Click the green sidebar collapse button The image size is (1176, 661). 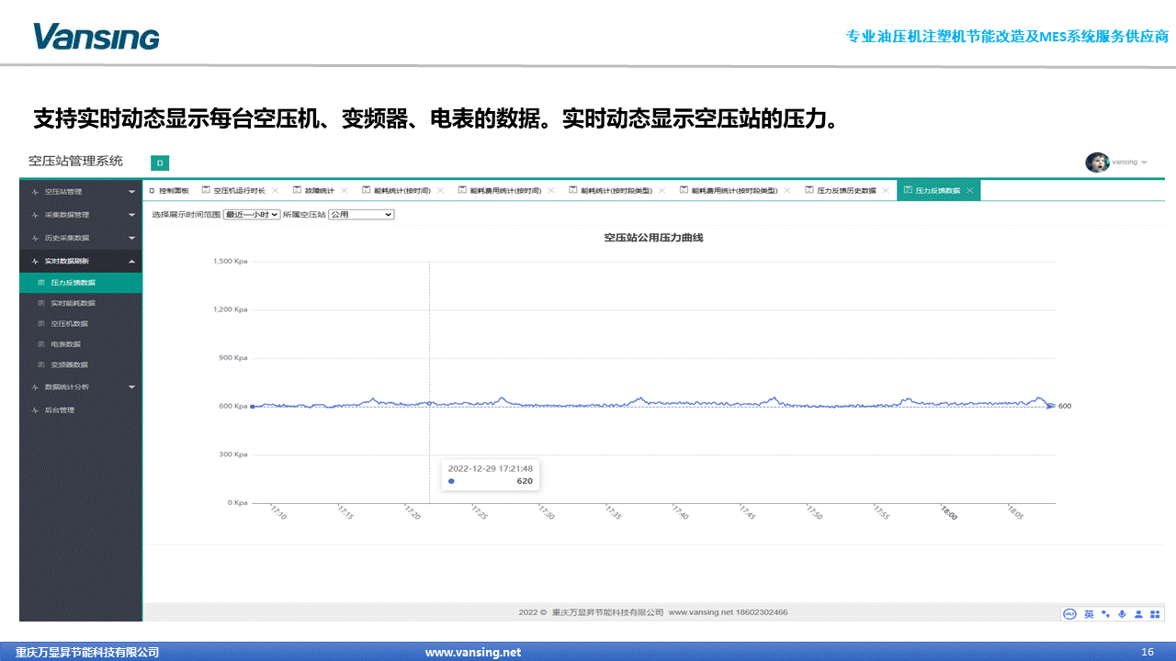click(x=160, y=163)
